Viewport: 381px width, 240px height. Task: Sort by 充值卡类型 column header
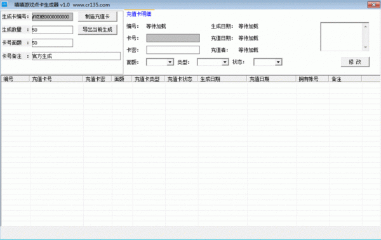[149, 79]
